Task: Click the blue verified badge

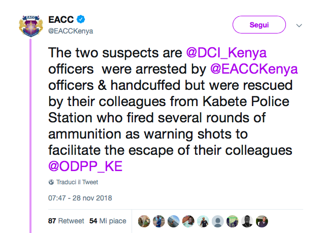Action: pyautogui.click(x=81, y=20)
